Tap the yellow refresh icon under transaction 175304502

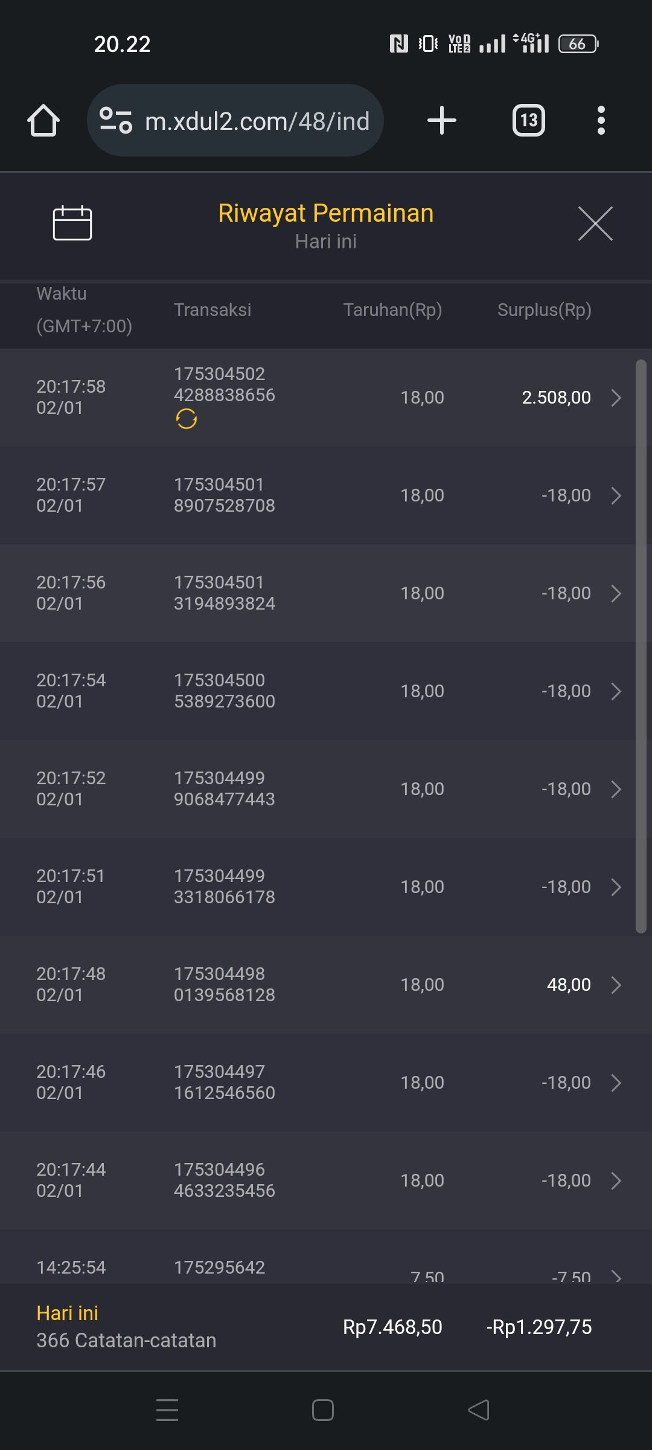pyautogui.click(x=187, y=419)
